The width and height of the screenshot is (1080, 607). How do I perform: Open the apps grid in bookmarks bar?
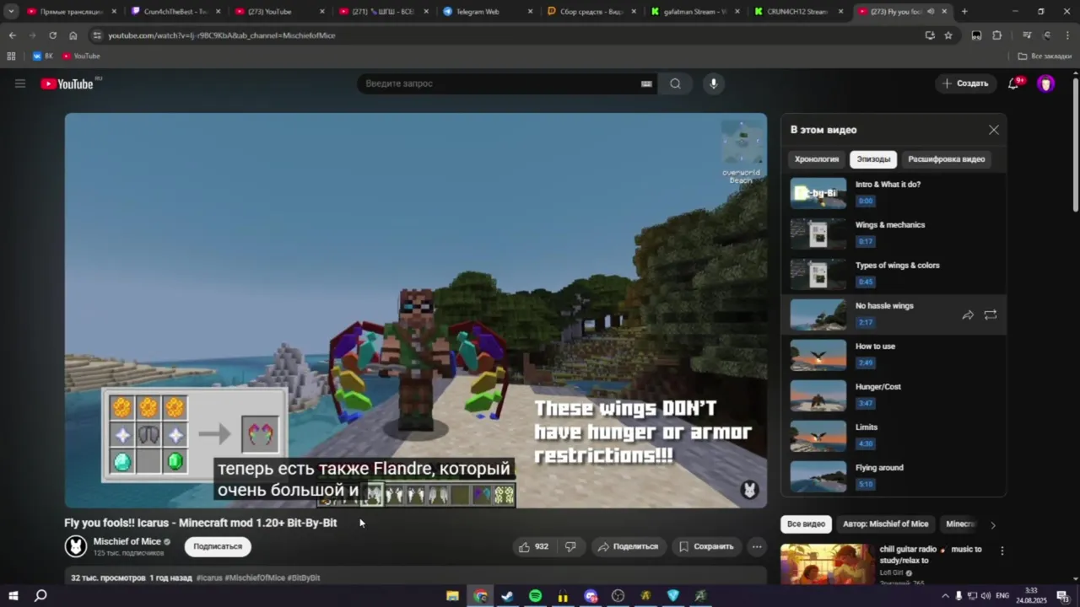(x=11, y=56)
